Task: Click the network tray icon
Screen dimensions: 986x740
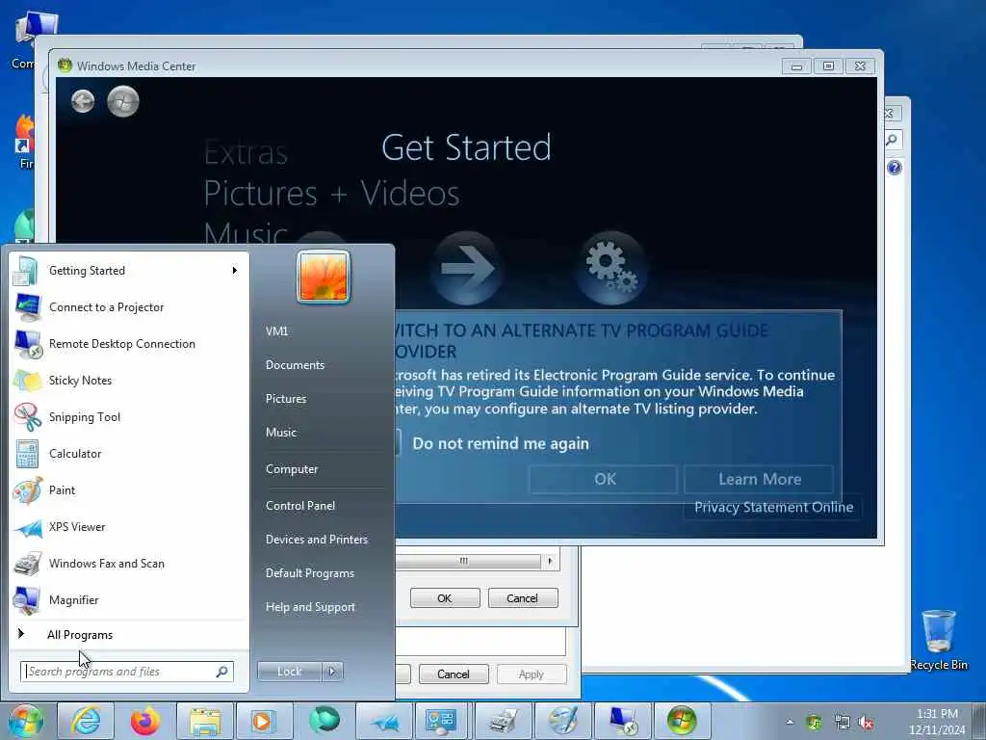Action: click(x=842, y=722)
